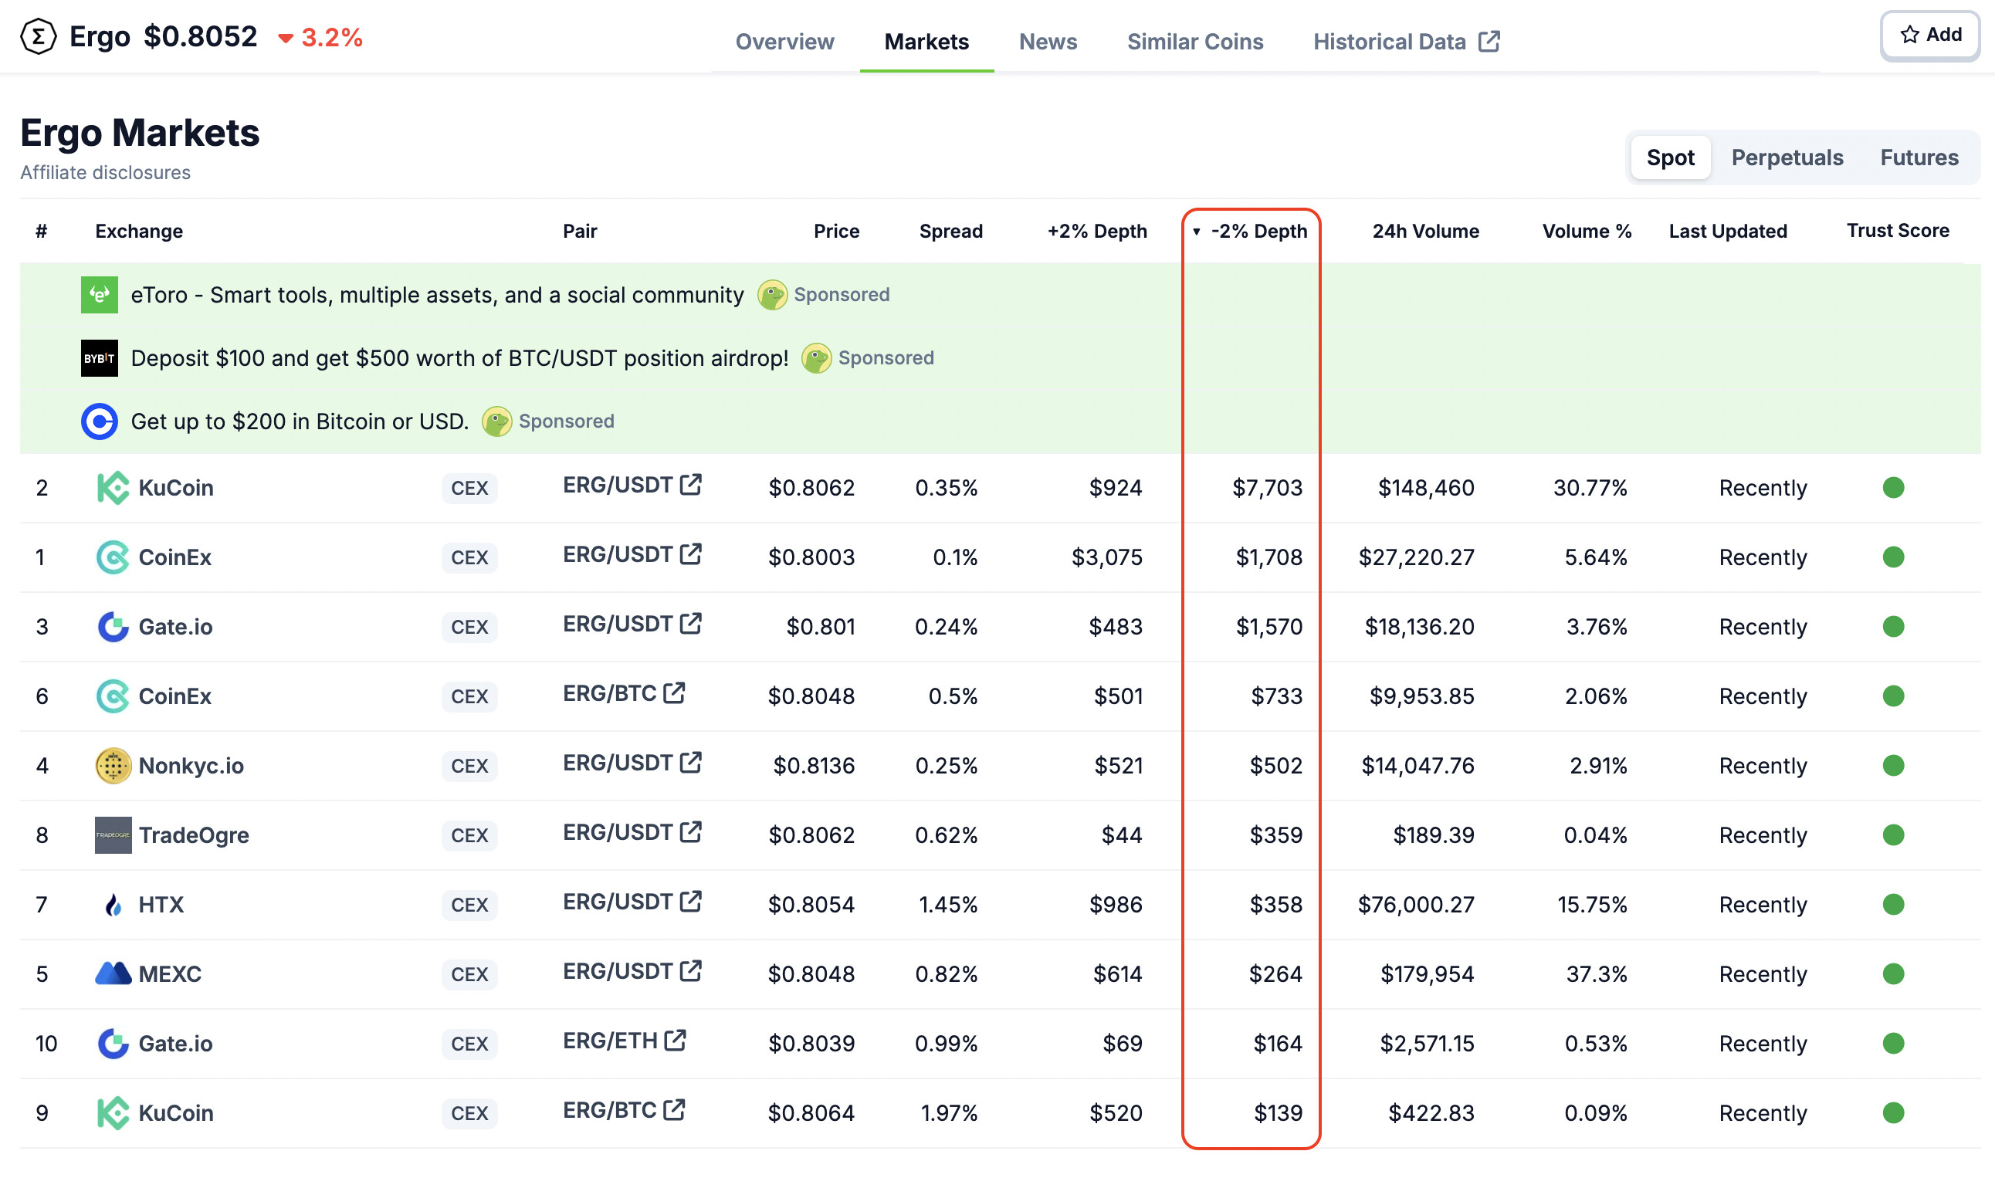Click KuCoin's green trust score dot
Image resolution: width=1995 pixels, height=1178 pixels.
coord(1893,487)
